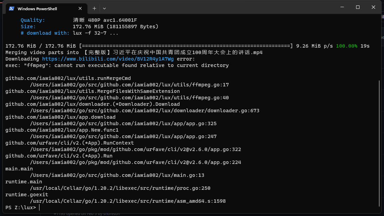
Task: Click at the PS Z:\lux> prompt
Action: tap(21, 208)
